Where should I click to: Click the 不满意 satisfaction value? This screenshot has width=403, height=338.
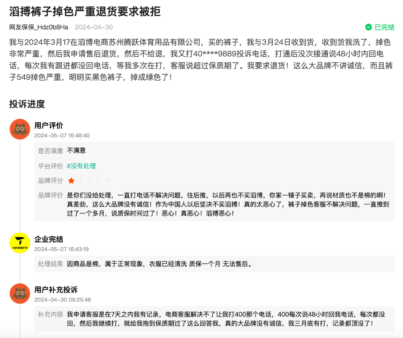click(x=76, y=151)
